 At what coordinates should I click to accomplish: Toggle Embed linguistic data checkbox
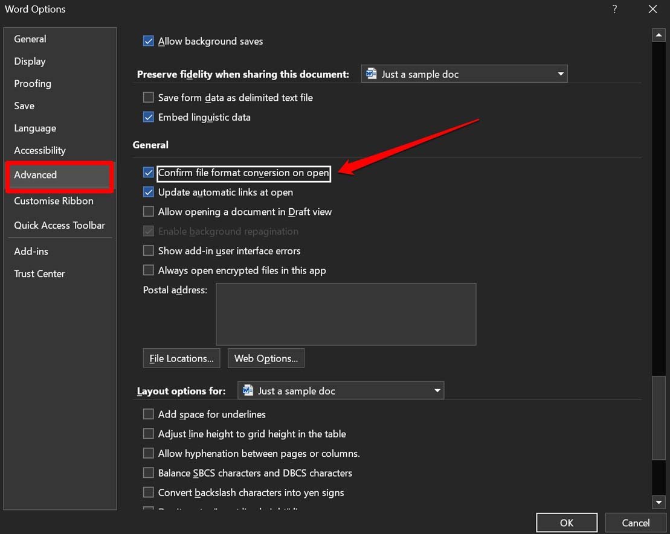(x=148, y=117)
